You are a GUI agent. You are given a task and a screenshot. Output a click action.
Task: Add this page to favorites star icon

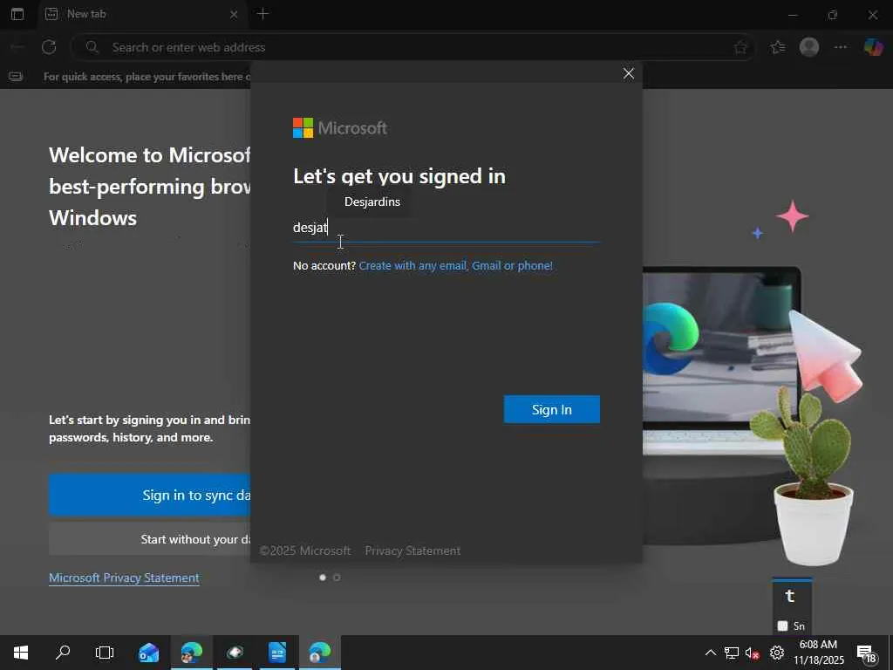pos(740,47)
